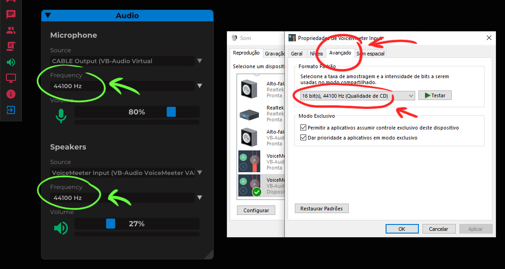Click the Testar button
The width and height of the screenshot is (505, 269).
click(x=434, y=95)
